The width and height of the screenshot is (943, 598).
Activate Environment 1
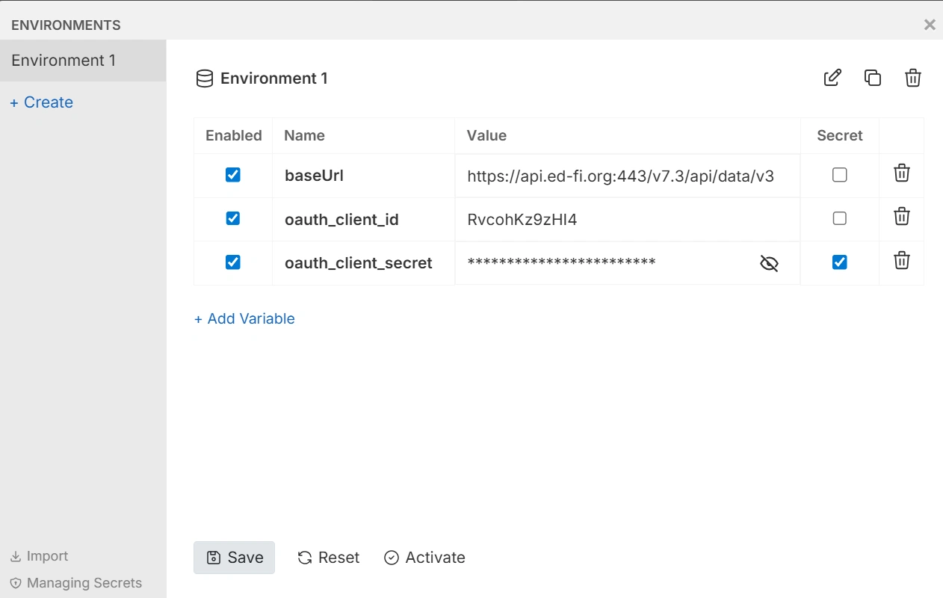[x=424, y=557]
